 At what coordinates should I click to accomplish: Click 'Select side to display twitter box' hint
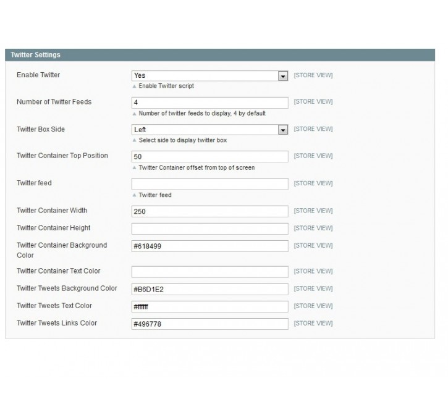182,140
